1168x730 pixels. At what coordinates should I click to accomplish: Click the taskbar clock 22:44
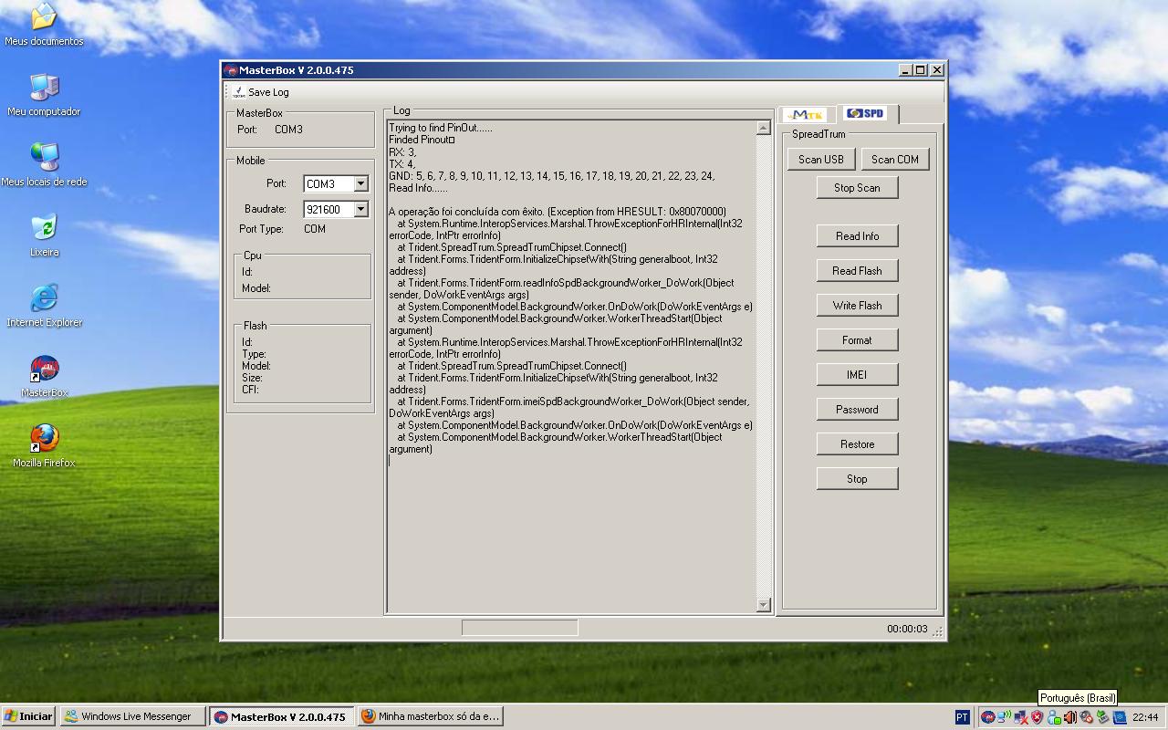click(x=1145, y=717)
